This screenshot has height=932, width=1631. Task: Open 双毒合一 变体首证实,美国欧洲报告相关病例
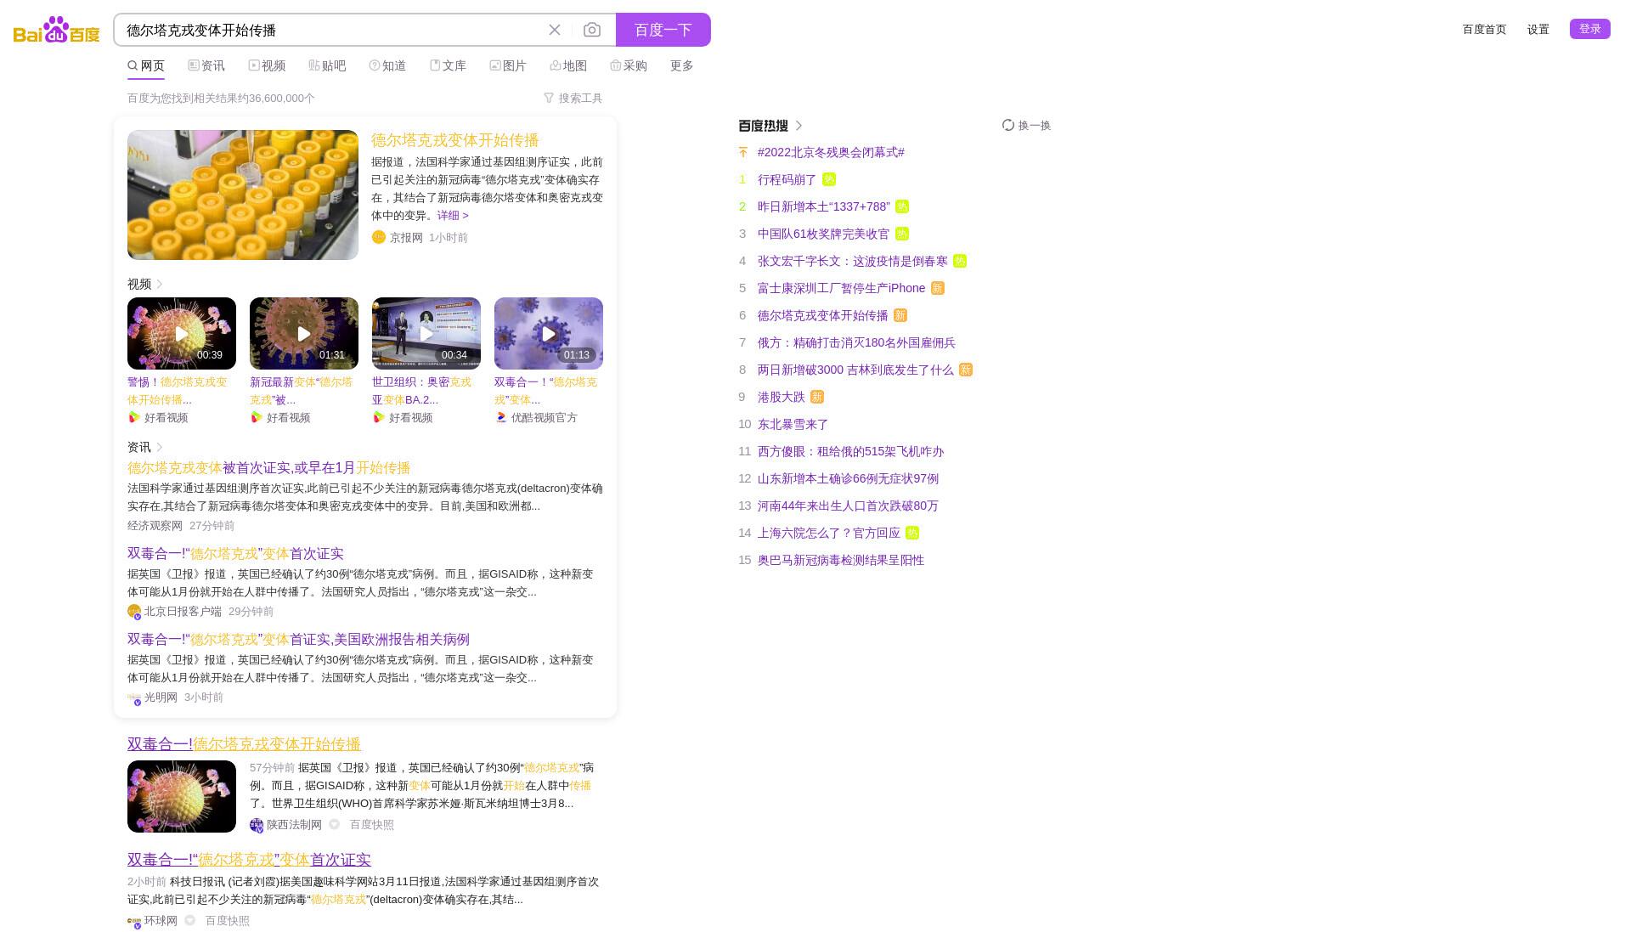(298, 640)
